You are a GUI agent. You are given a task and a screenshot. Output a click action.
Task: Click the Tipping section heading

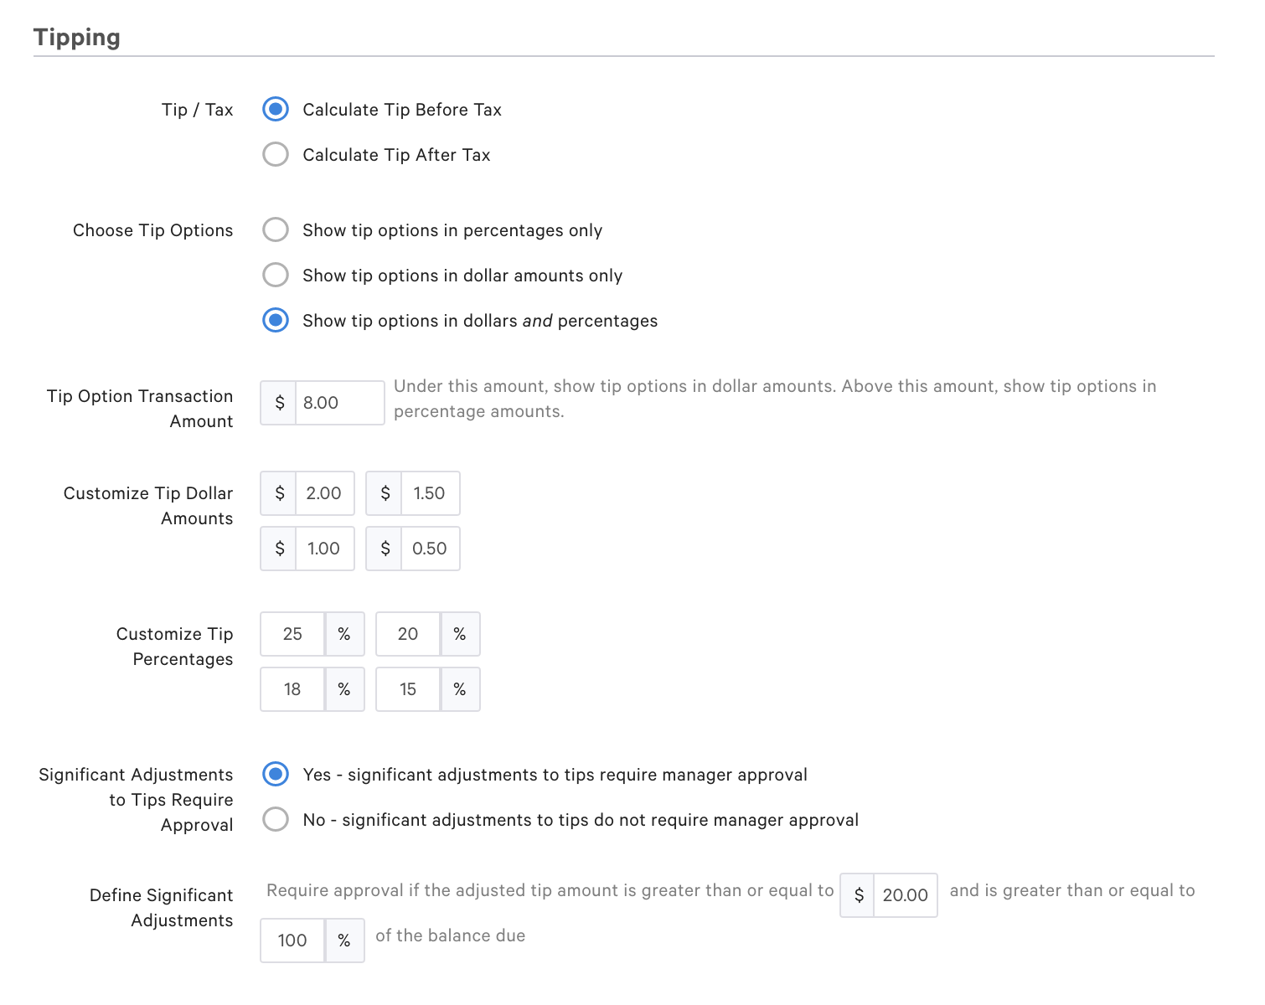[77, 37]
